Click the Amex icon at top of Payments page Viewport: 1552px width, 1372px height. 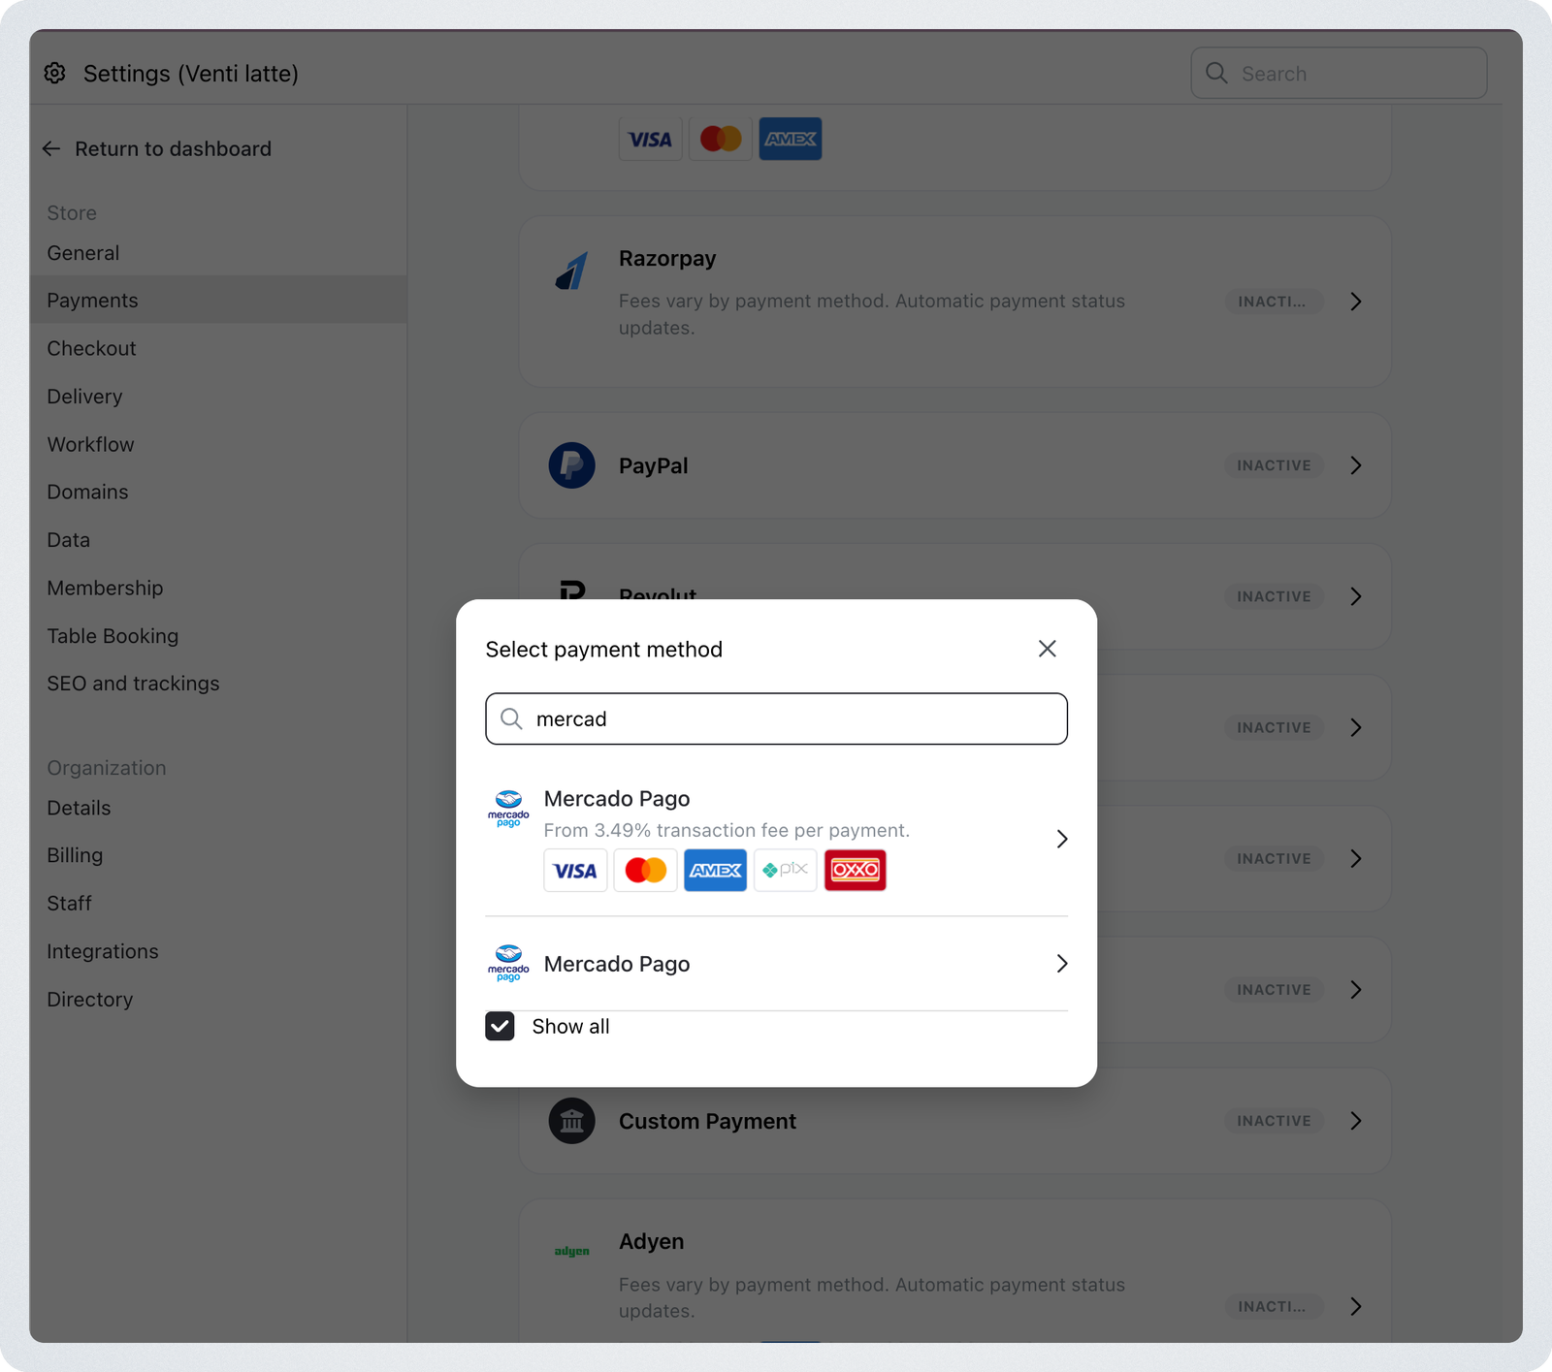(791, 139)
